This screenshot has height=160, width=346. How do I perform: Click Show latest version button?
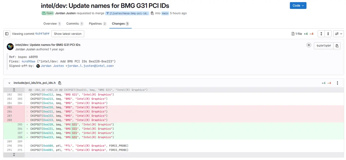pyautogui.click(x=68, y=34)
